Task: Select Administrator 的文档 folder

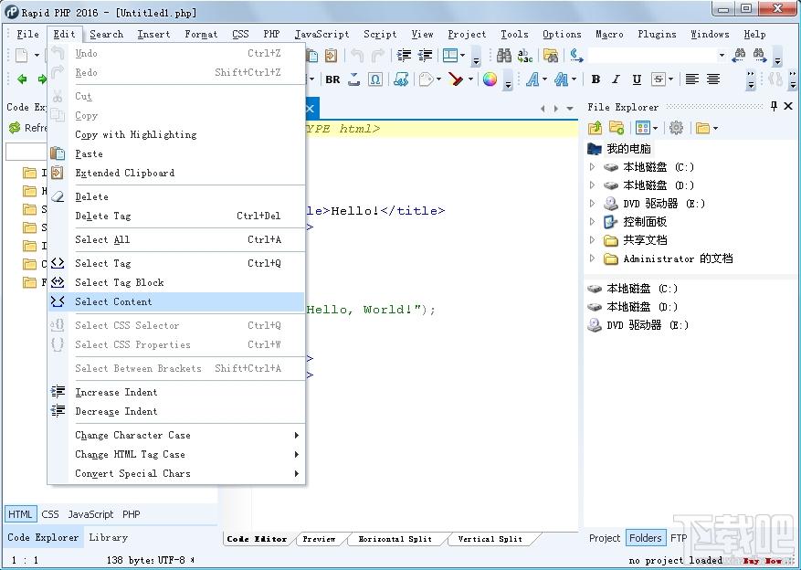Action: point(678,259)
